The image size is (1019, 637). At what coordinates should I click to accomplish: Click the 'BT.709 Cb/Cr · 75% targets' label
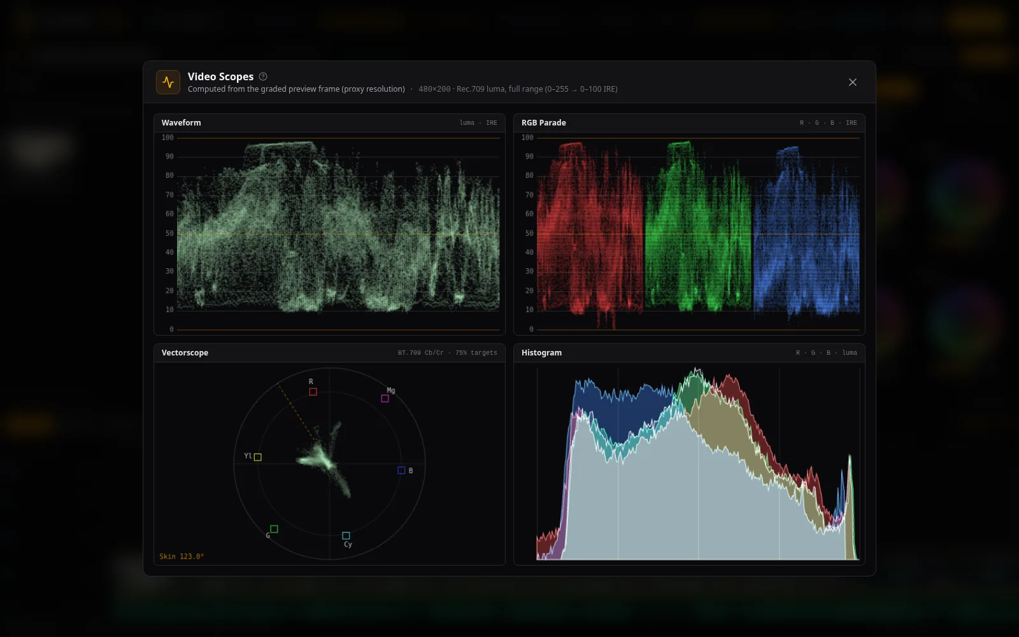coord(447,353)
